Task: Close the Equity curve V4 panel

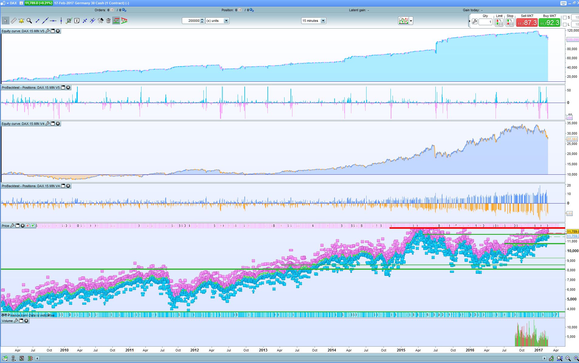Action: (x=58, y=124)
